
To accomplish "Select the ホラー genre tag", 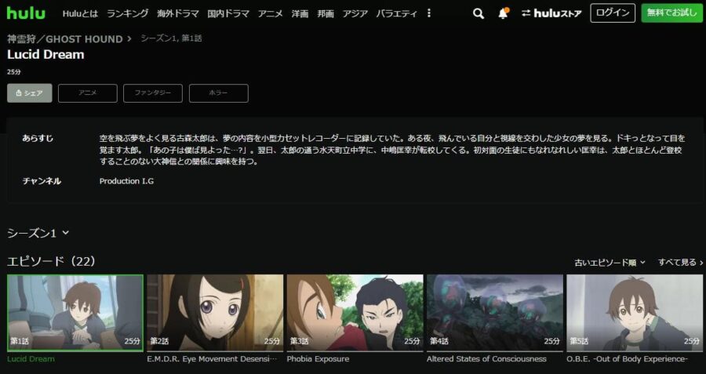I will (x=218, y=93).
